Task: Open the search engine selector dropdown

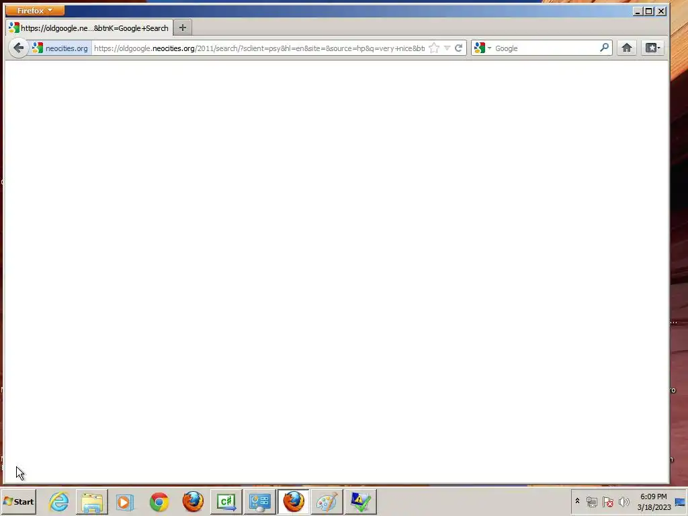Action: tap(482, 48)
